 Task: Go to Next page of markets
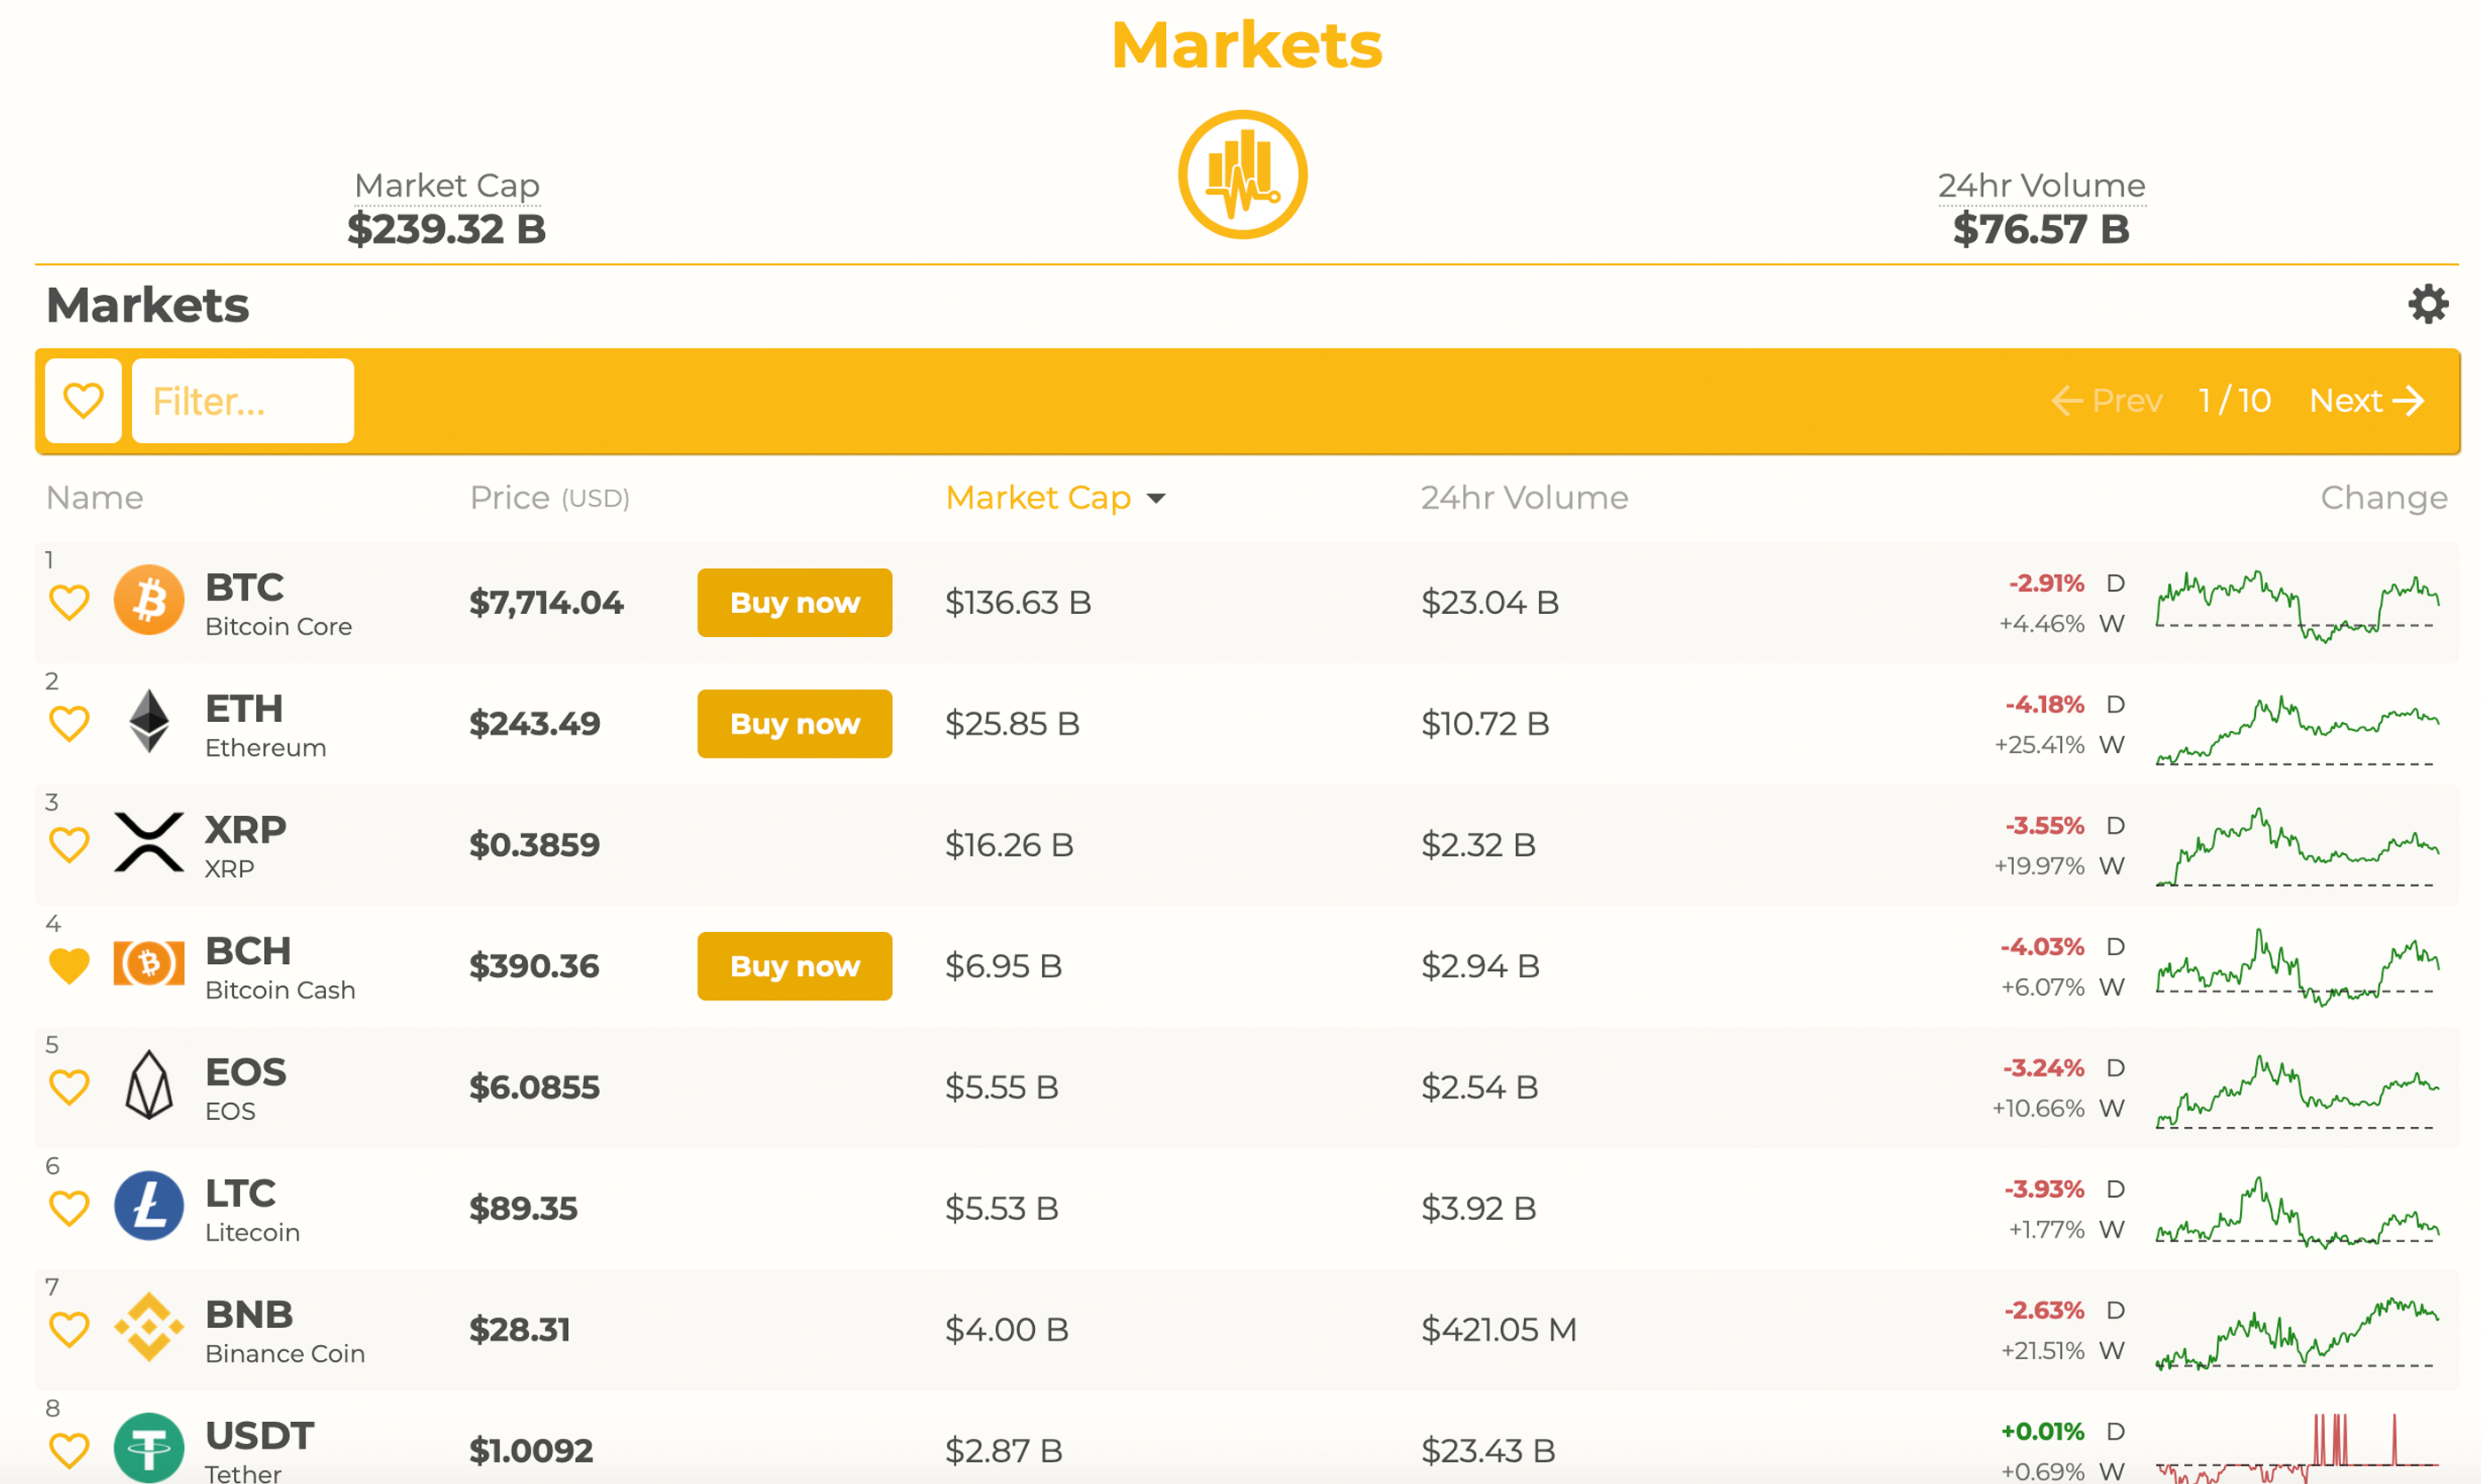pyautogui.click(x=2366, y=401)
